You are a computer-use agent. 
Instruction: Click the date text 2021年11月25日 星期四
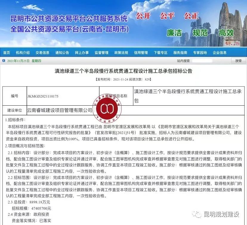pyautogui.click(x=24, y=61)
